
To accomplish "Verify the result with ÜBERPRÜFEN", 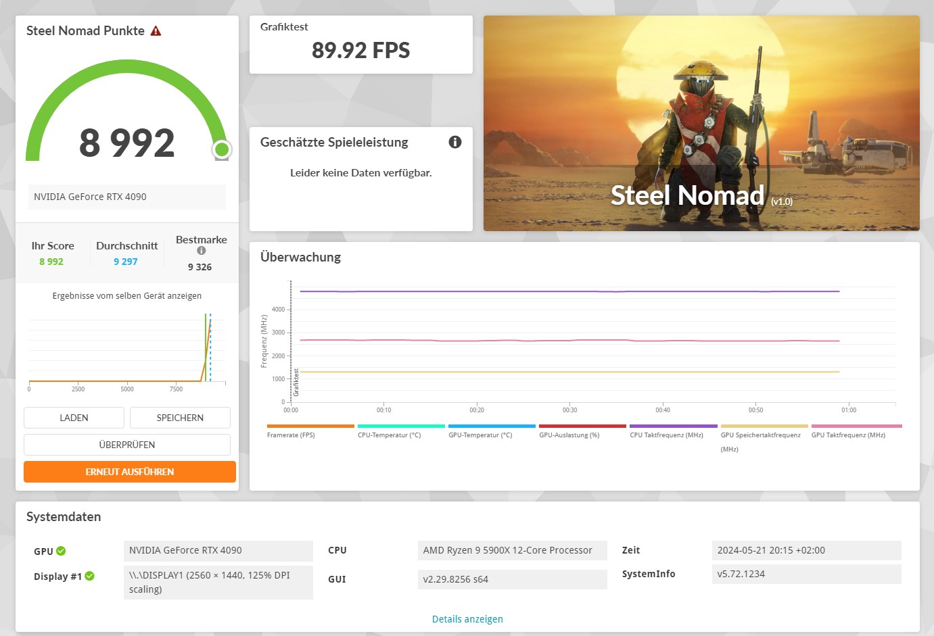I will tap(127, 444).
